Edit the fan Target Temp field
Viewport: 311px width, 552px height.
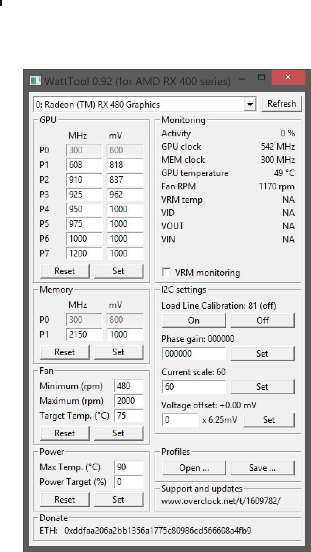(128, 415)
